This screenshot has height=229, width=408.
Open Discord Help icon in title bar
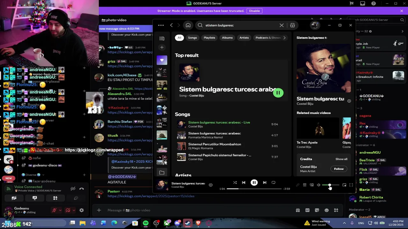[x=374, y=3]
